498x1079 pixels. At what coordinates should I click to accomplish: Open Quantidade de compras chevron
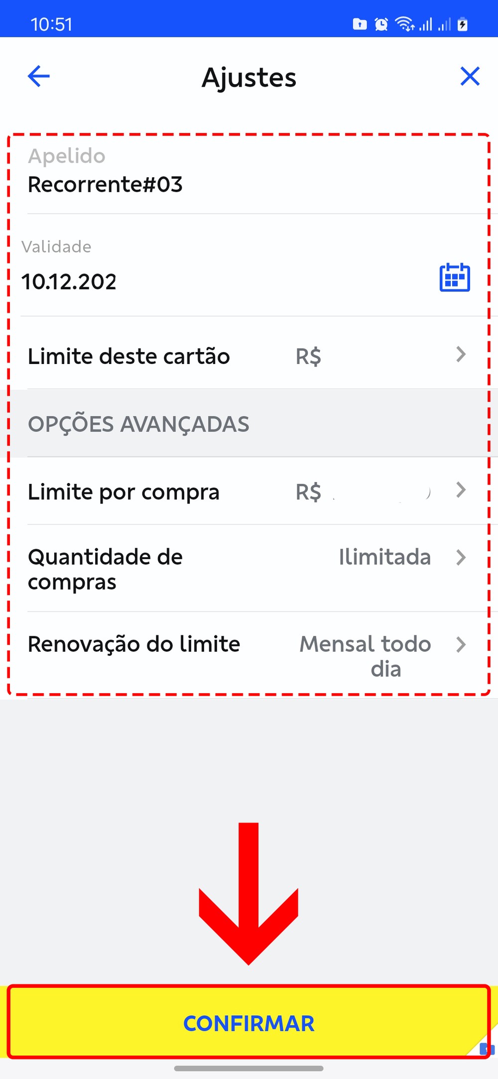tap(461, 558)
